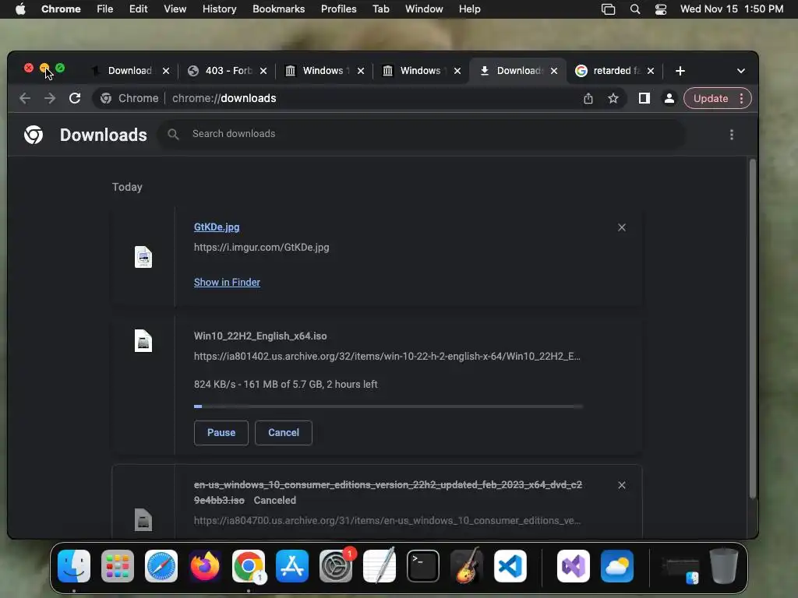Viewport: 798px width, 598px height.
Task: Close the 403 - Forbidden tab
Action: [263, 71]
